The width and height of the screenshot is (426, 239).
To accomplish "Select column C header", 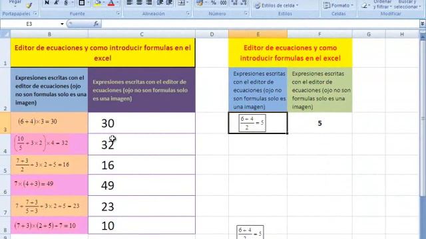I will click(142, 34).
